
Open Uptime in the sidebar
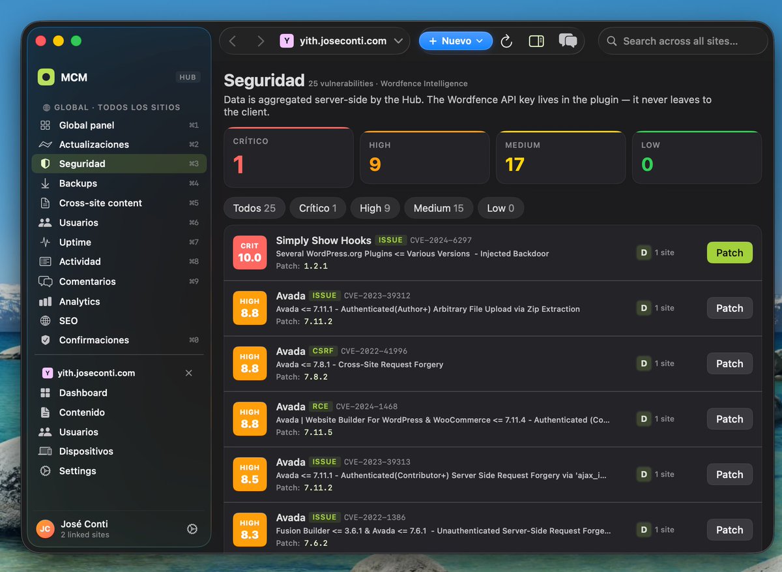point(119,242)
